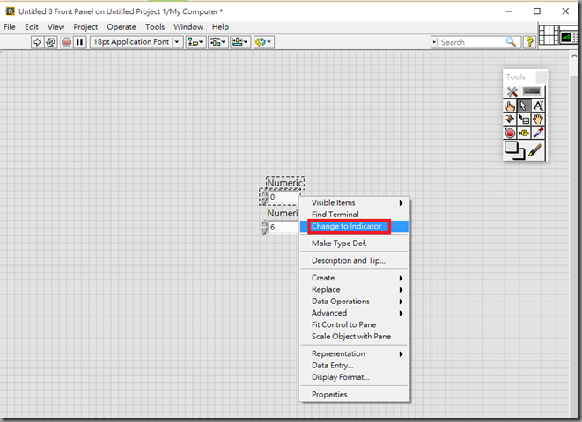Click the Run Continuously button
The image size is (582, 422).
pos(51,42)
